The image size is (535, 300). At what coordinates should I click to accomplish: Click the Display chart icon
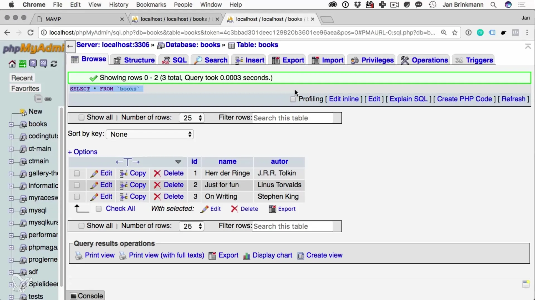click(246, 256)
